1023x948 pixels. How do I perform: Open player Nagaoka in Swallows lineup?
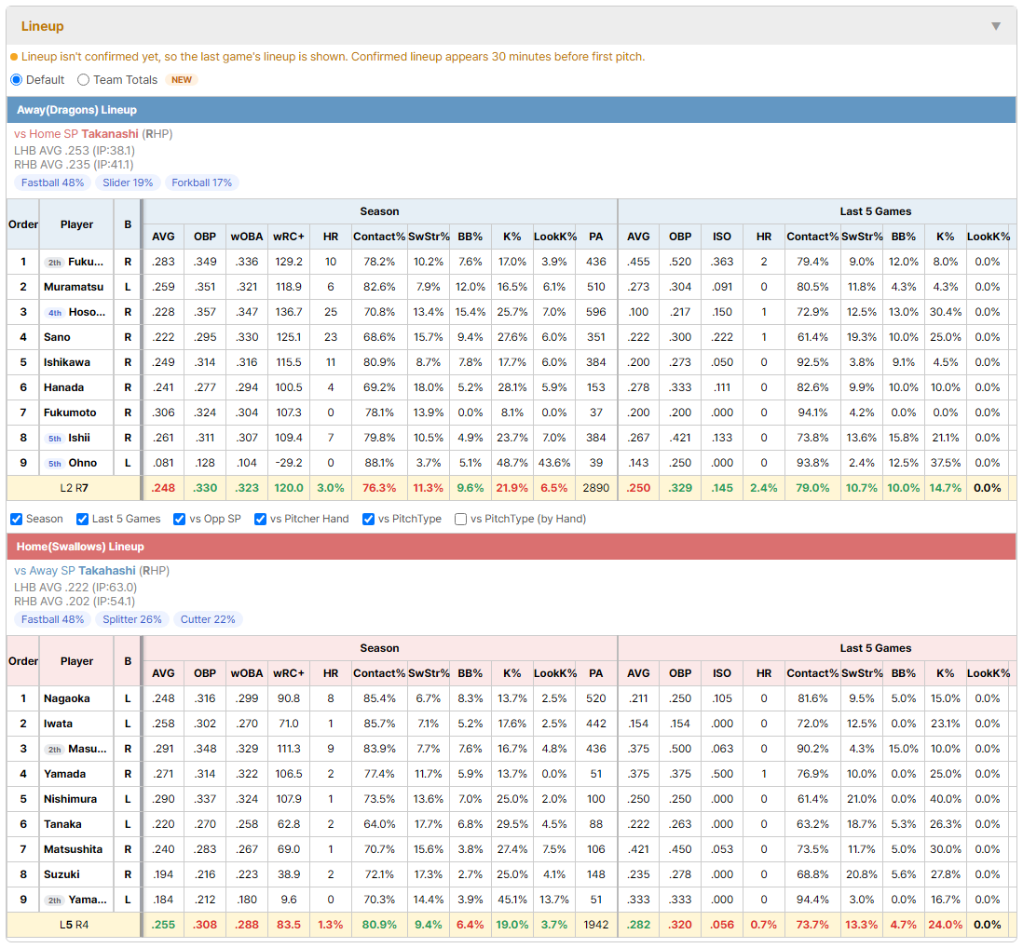click(x=66, y=698)
